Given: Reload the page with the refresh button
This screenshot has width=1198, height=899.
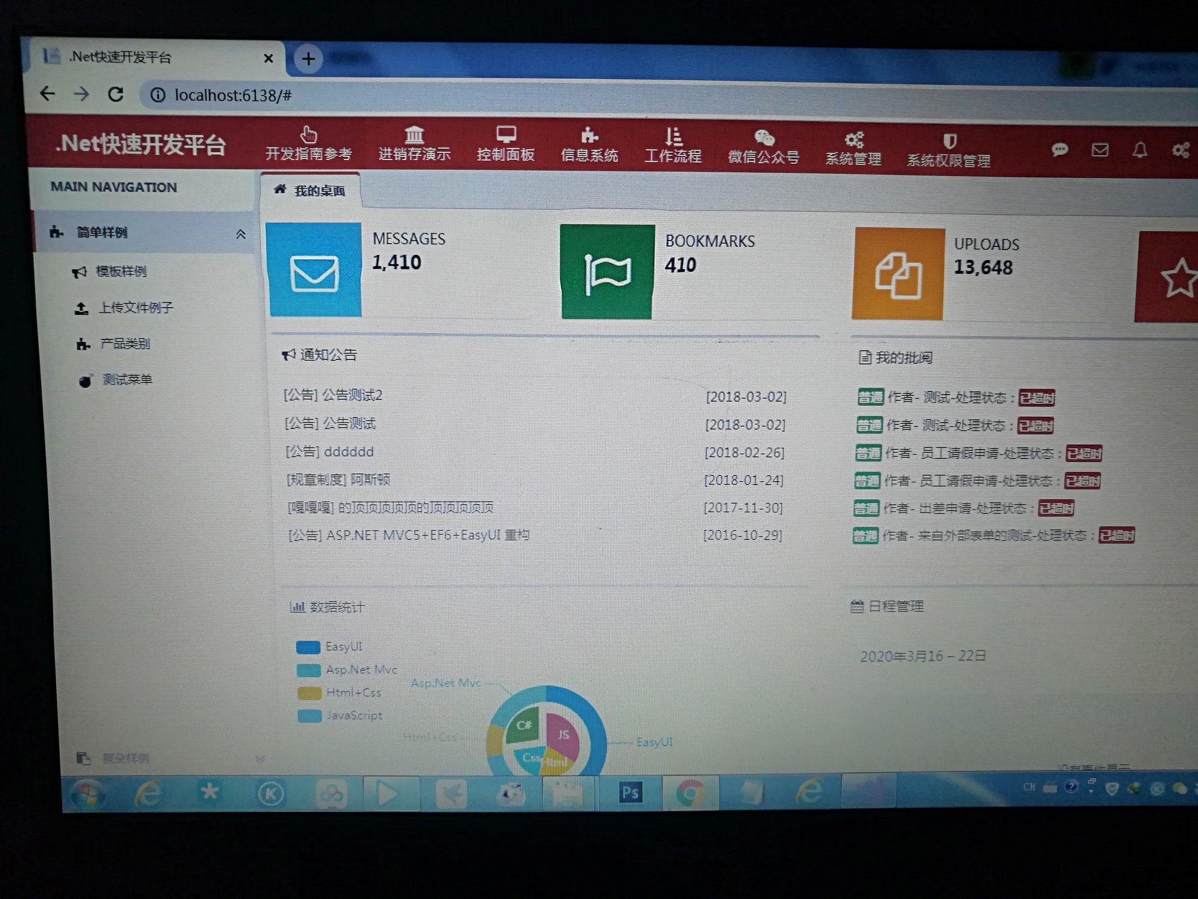Looking at the screenshot, I should click(116, 94).
